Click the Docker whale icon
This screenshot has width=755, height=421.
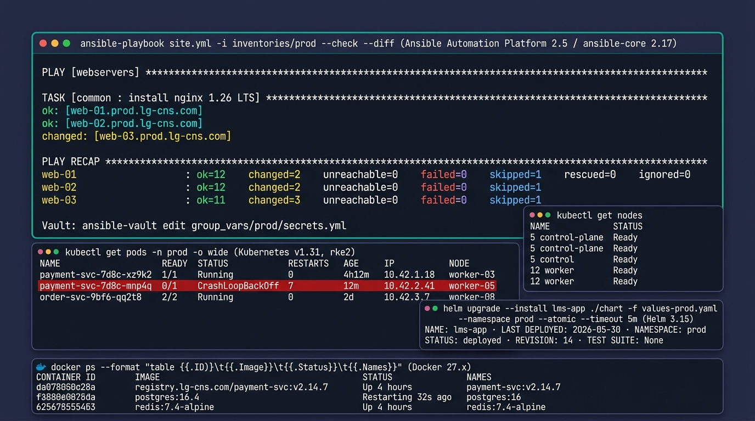pyautogui.click(x=41, y=367)
